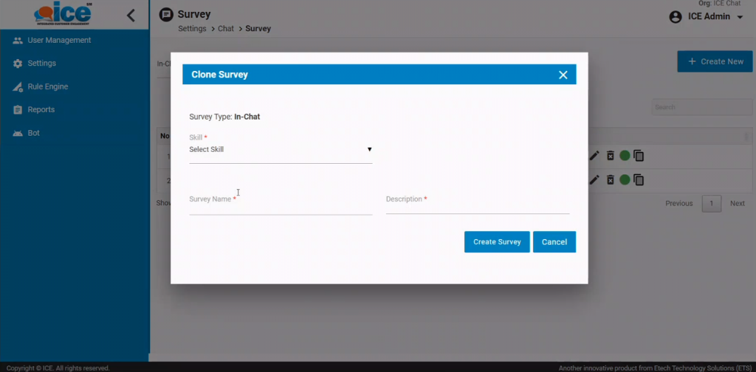Click the clone copy icon in second row

pos(639,180)
